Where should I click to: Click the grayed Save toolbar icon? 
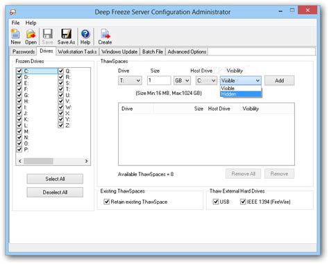point(48,37)
